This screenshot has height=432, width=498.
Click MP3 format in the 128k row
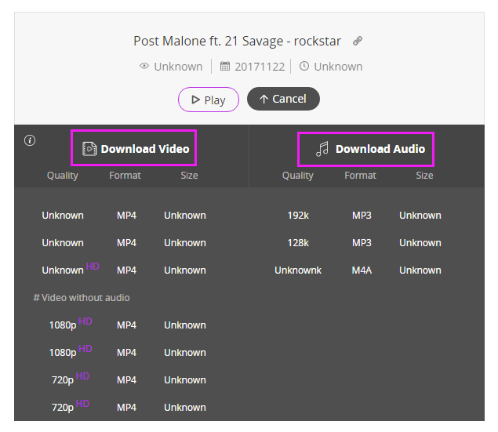(x=362, y=243)
